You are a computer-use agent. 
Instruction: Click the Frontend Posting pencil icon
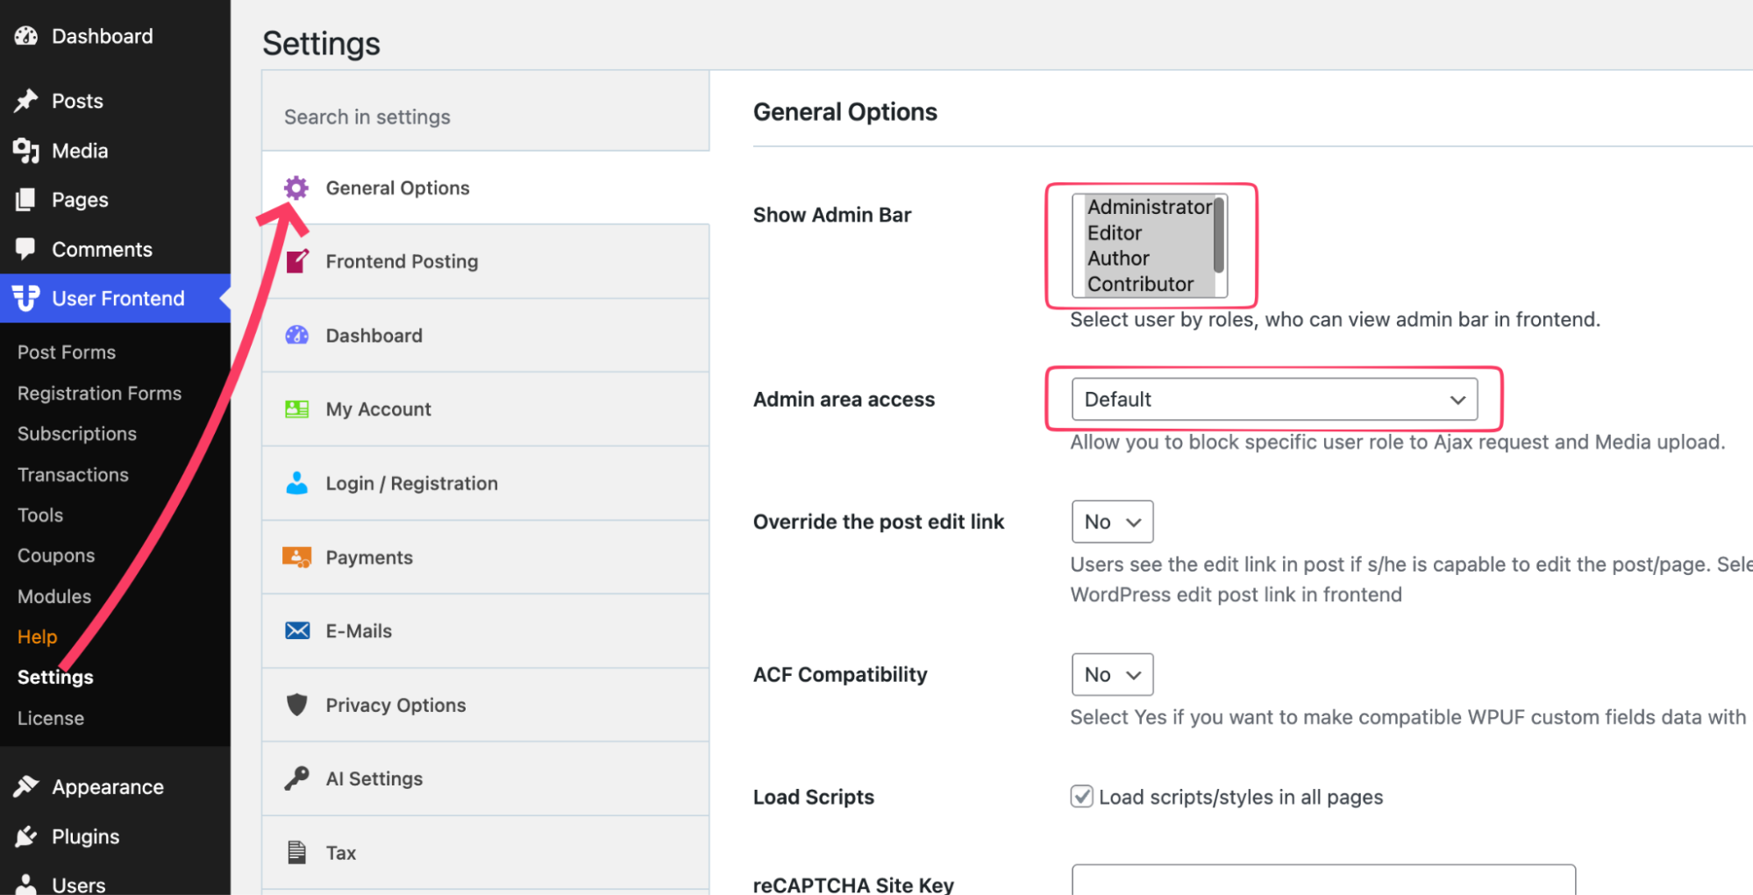click(297, 261)
